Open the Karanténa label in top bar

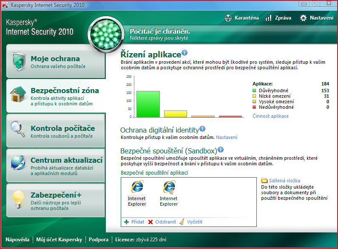(x=247, y=18)
